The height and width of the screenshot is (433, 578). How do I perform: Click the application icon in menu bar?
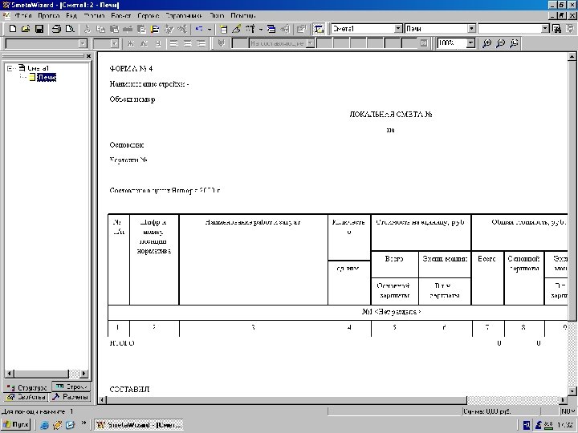(6, 16)
